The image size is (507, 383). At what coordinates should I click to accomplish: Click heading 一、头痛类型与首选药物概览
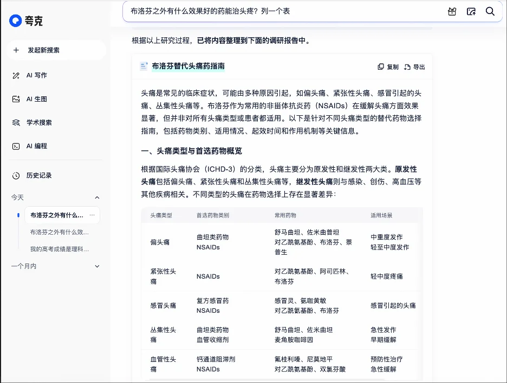pyautogui.click(x=191, y=151)
